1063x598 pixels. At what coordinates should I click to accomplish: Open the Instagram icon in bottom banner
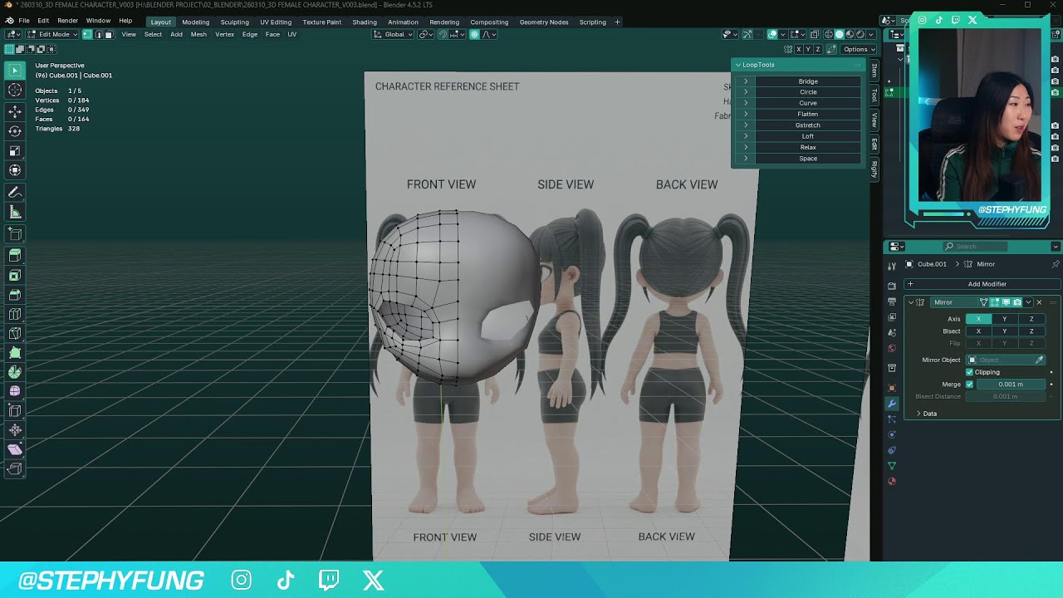[x=242, y=580]
